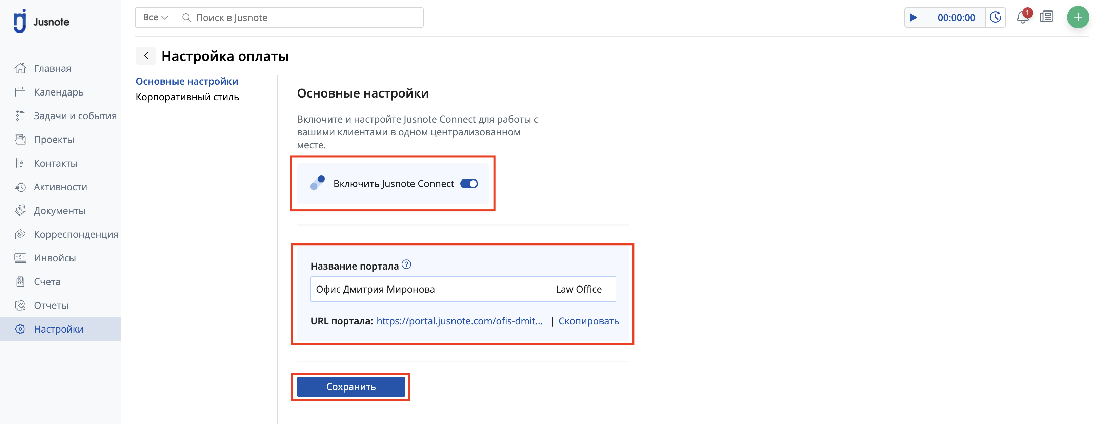1105x424 pixels.
Task: Click the green plus add button
Action: (x=1078, y=18)
